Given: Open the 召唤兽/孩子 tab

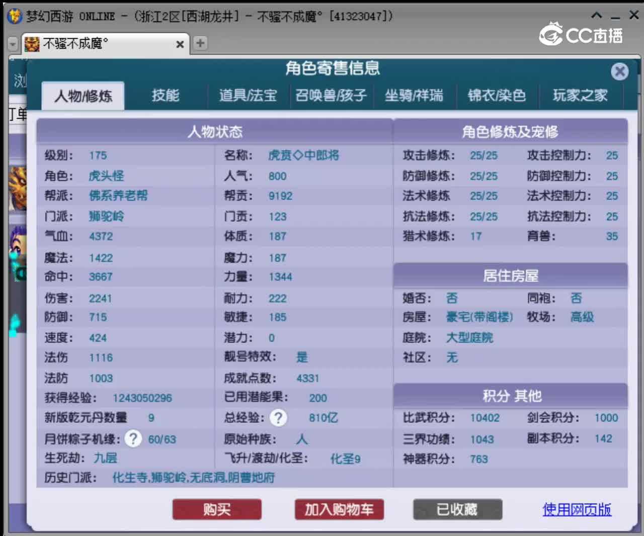Looking at the screenshot, I should [331, 95].
